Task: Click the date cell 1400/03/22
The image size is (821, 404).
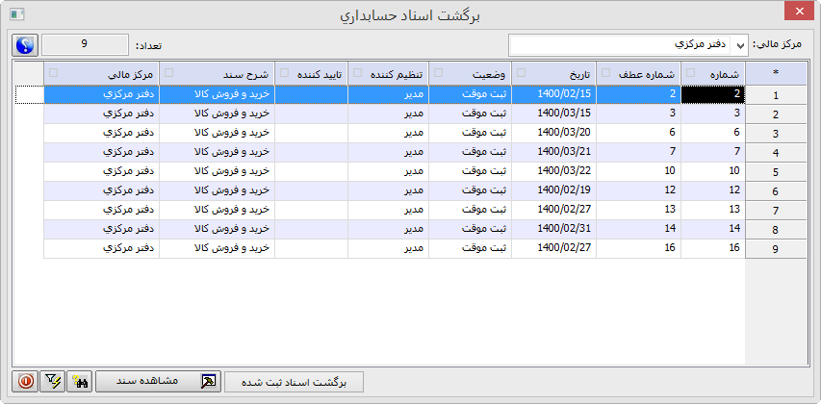Action: coord(554,171)
